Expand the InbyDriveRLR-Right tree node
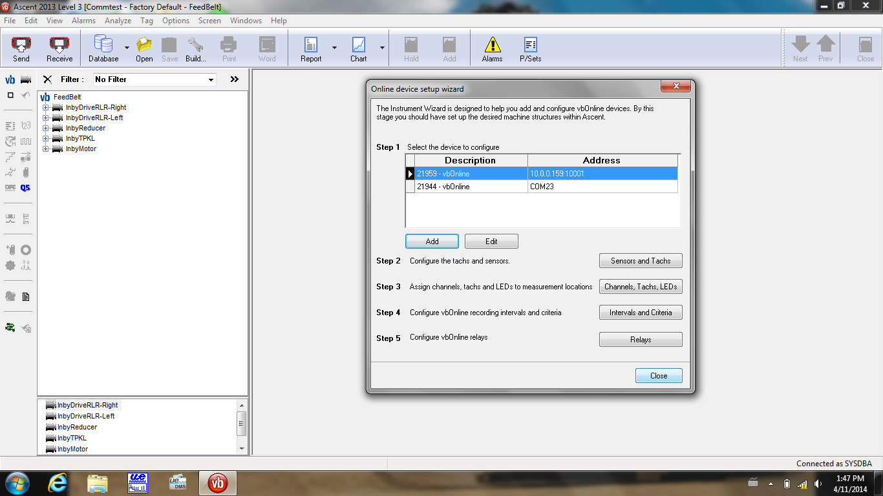 click(x=46, y=107)
